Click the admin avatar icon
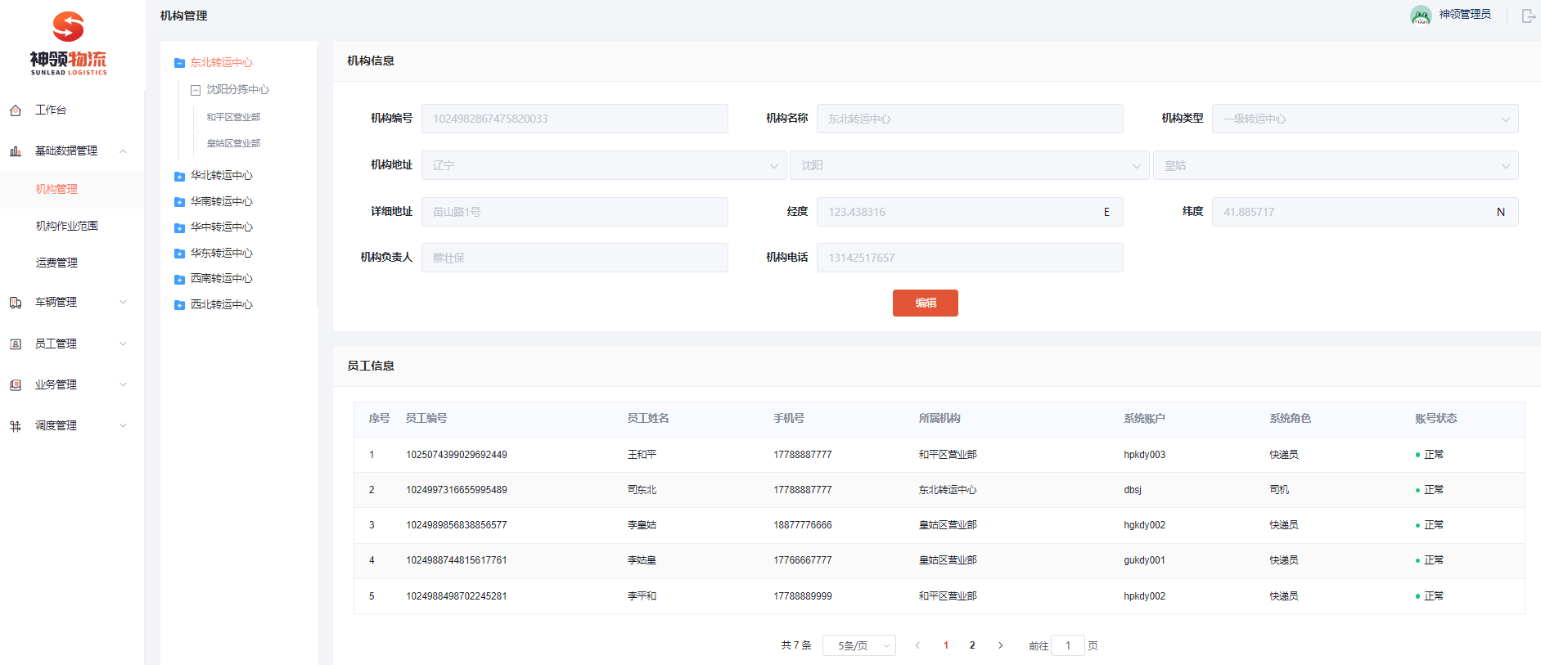The width and height of the screenshot is (1541, 665). tap(1420, 16)
